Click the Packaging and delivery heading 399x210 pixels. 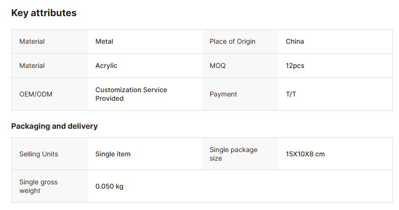54,126
